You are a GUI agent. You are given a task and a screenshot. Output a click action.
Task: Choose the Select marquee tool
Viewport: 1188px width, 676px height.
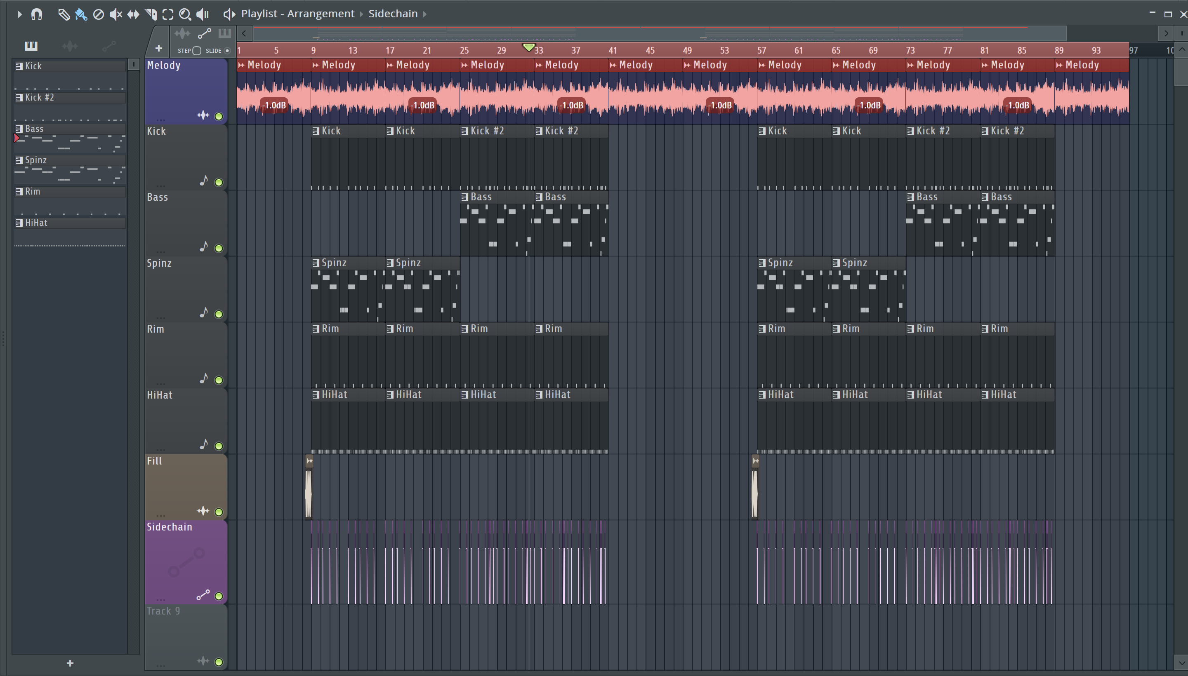[168, 14]
